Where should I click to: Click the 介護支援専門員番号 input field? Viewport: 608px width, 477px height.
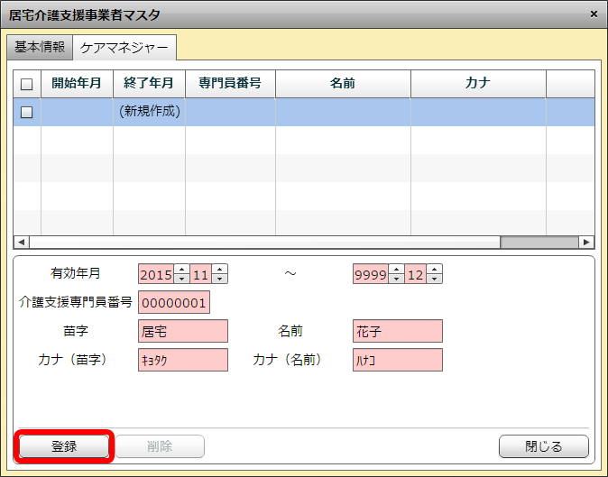[x=174, y=302]
